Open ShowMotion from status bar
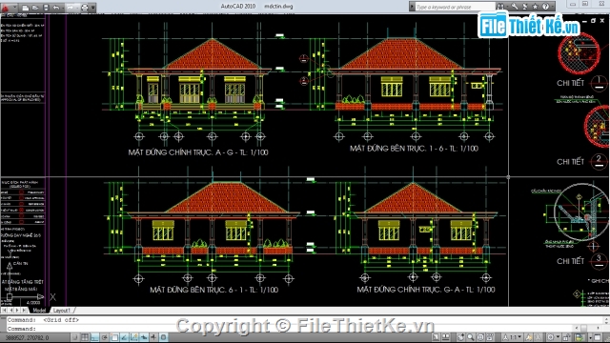Image resolution: width=610 pixels, height=343 pixels. [x=490, y=337]
